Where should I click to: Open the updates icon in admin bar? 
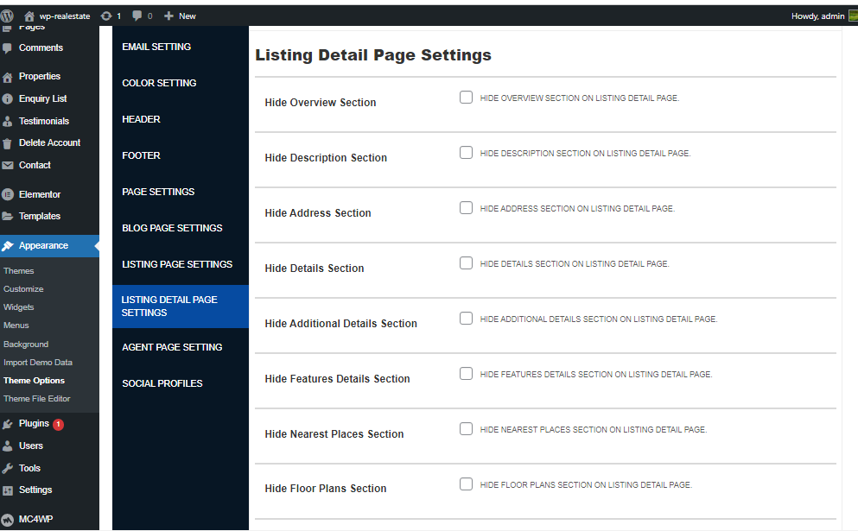(106, 16)
